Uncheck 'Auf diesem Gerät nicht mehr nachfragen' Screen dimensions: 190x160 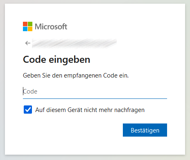tap(28, 110)
